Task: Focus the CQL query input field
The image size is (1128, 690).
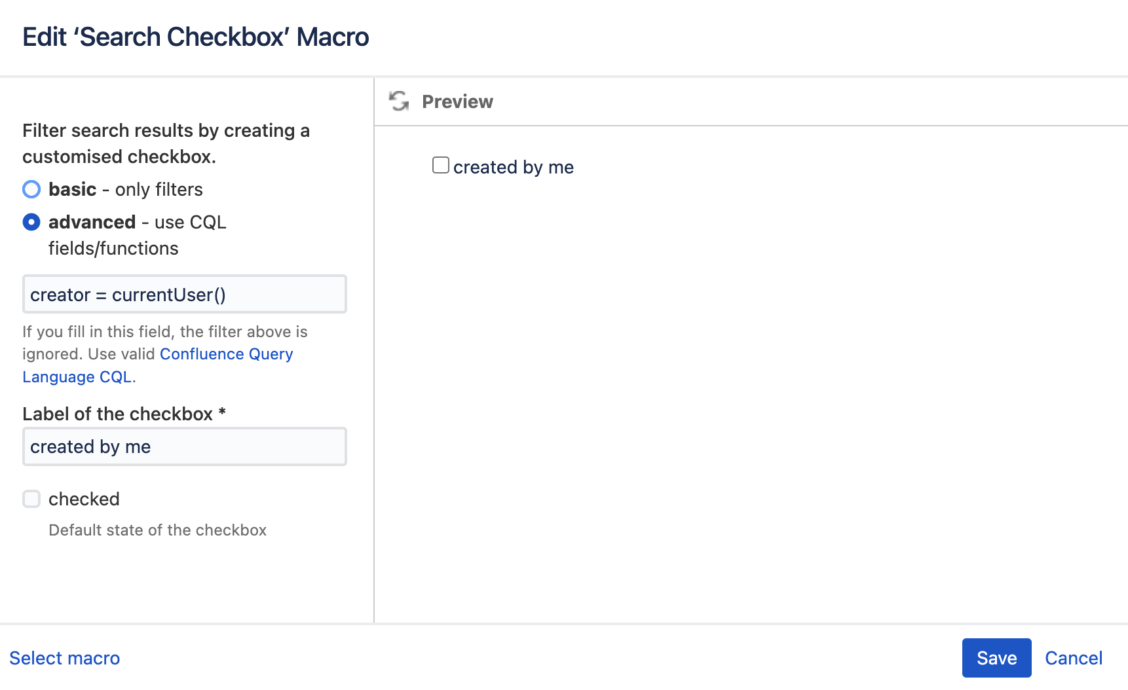Action: (184, 295)
